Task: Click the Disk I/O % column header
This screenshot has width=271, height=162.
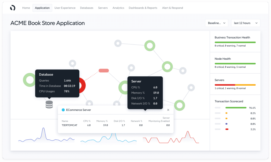Action: (119, 121)
